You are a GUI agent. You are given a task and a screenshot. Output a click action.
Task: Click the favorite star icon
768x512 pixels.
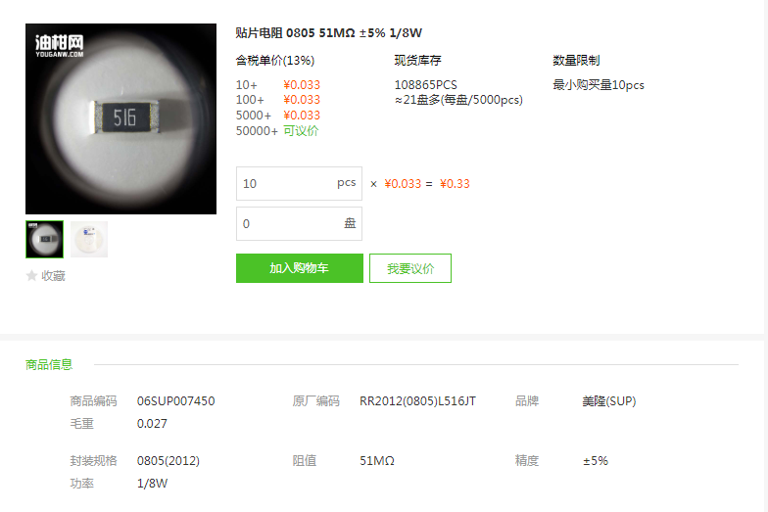click(31, 276)
